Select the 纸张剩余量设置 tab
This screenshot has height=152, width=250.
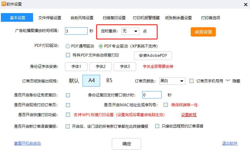coord(178,18)
